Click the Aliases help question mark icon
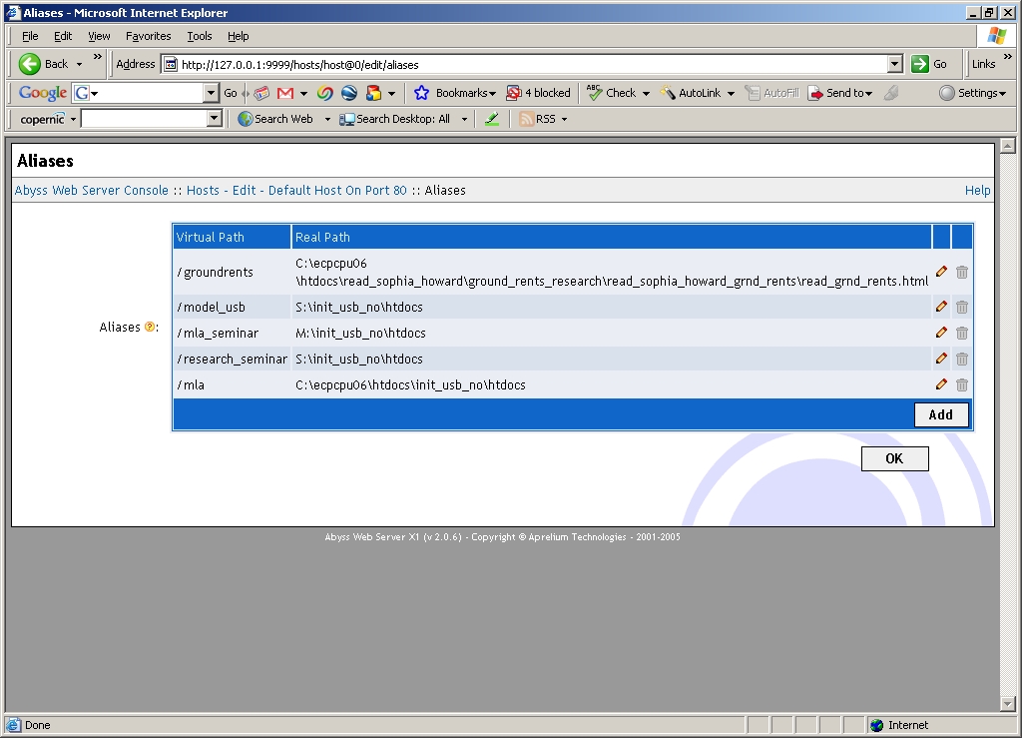 (x=150, y=328)
